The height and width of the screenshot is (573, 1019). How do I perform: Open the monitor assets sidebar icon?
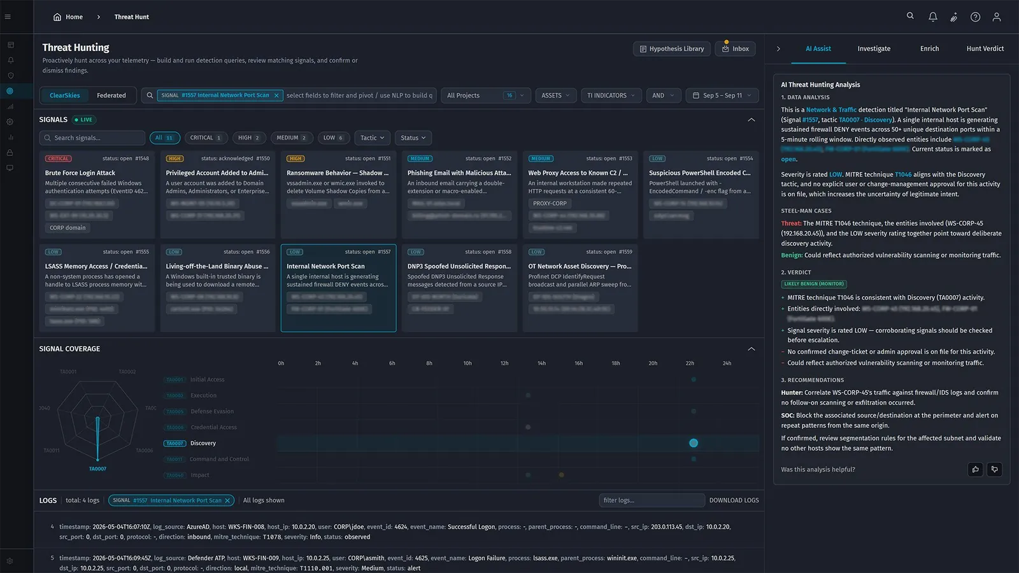point(10,168)
